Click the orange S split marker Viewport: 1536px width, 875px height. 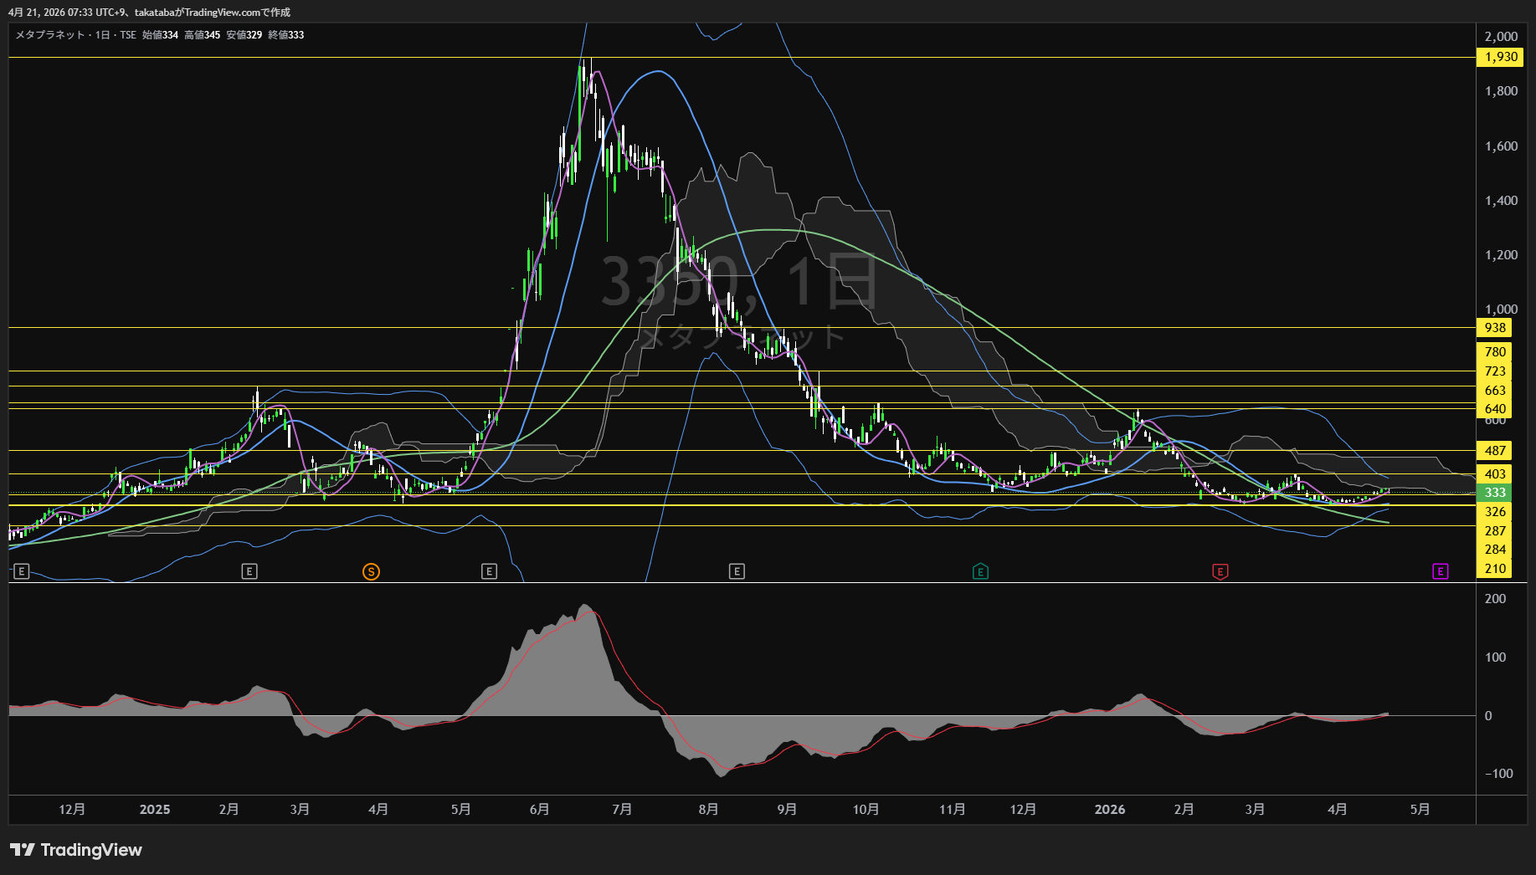[x=371, y=571]
